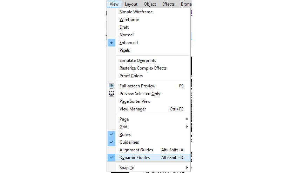Switch to Simple Wireframe view
The image size is (298, 173).
click(136, 12)
